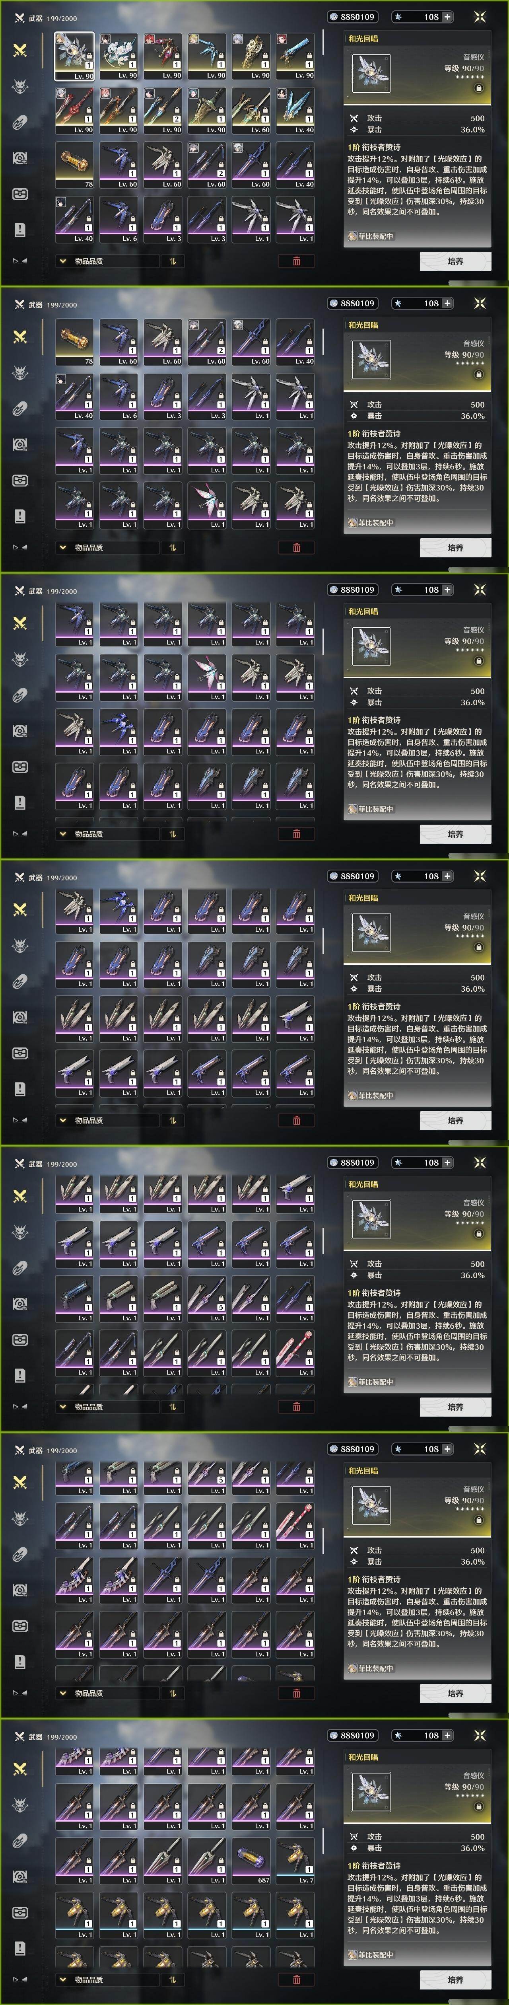
Task: Click the 培养 button in the bottom-most detail panel
Action: [455, 1979]
